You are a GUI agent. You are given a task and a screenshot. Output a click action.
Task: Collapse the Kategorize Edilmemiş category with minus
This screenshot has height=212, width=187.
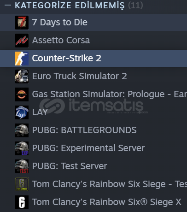click(x=8, y=6)
